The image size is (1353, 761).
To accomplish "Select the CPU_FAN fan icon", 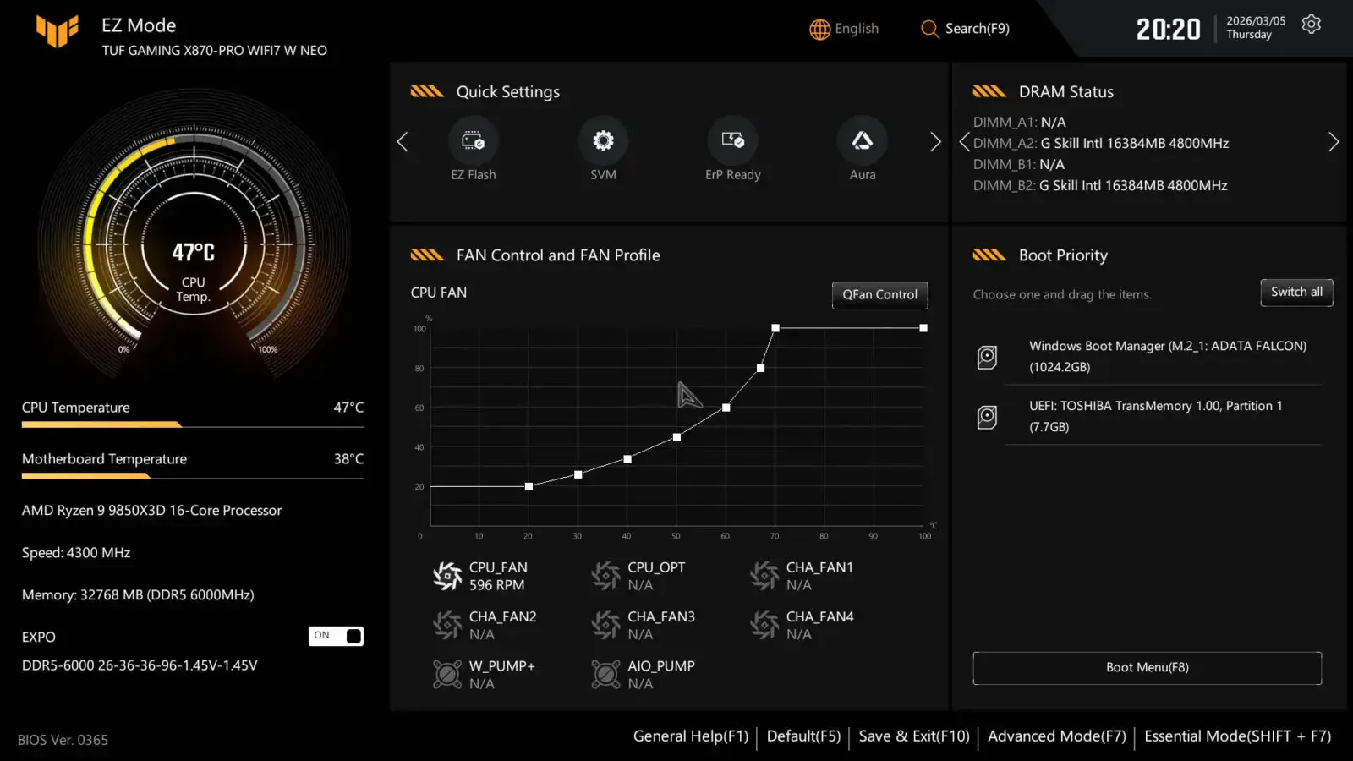I will coord(447,576).
